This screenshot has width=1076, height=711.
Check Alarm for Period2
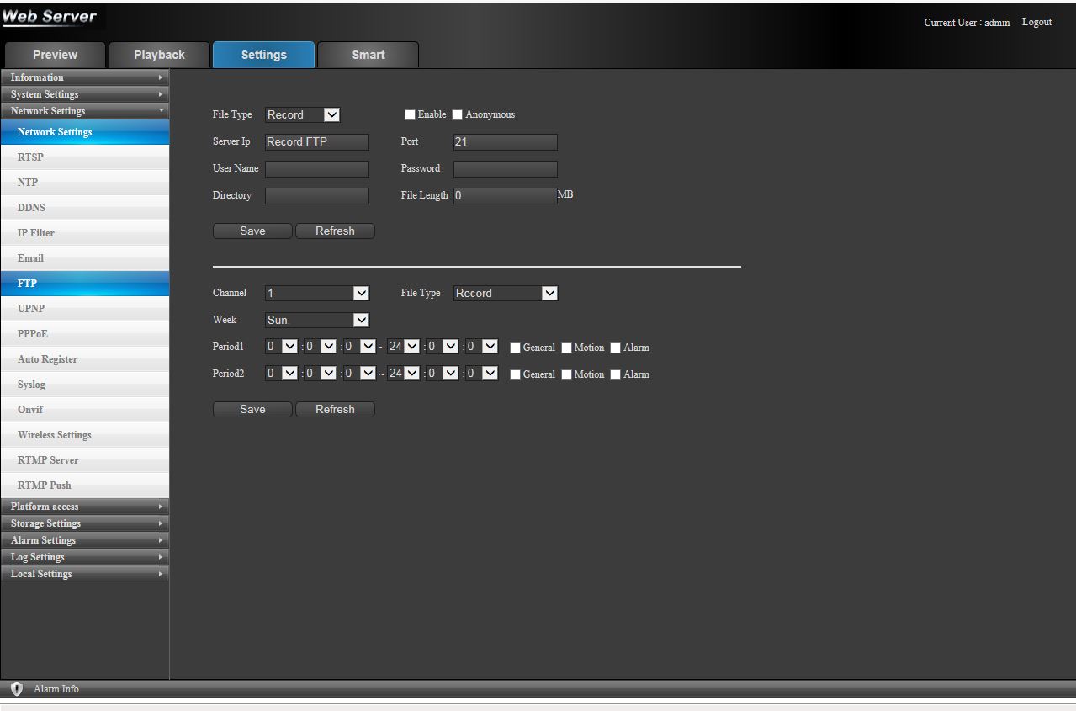[616, 374]
